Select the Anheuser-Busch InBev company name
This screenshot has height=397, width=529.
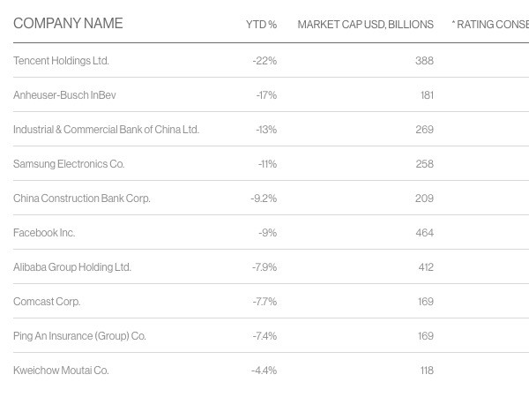tap(64, 95)
